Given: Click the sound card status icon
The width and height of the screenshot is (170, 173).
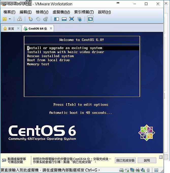Looking at the screenshot, I should 143,170.
